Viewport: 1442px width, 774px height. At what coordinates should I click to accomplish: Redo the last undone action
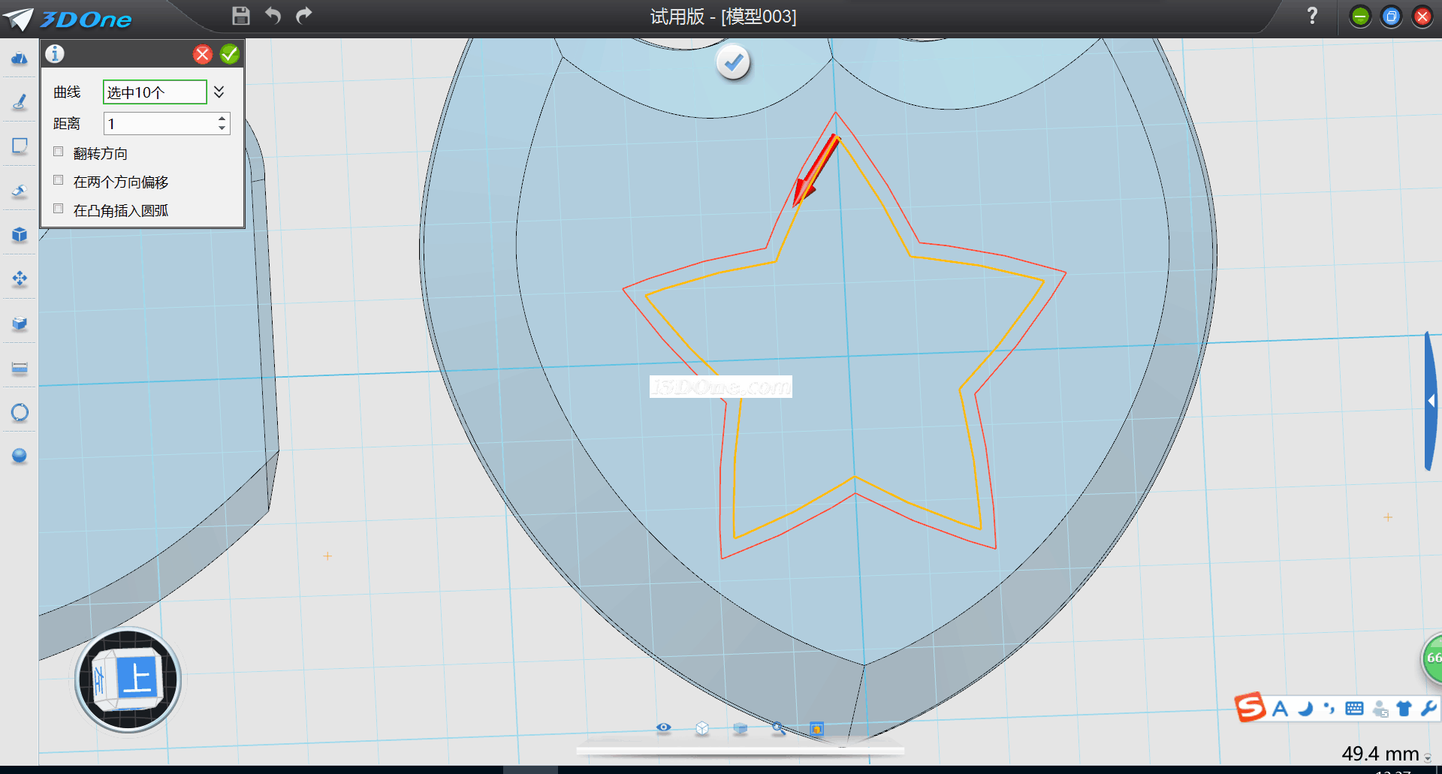click(304, 16)
